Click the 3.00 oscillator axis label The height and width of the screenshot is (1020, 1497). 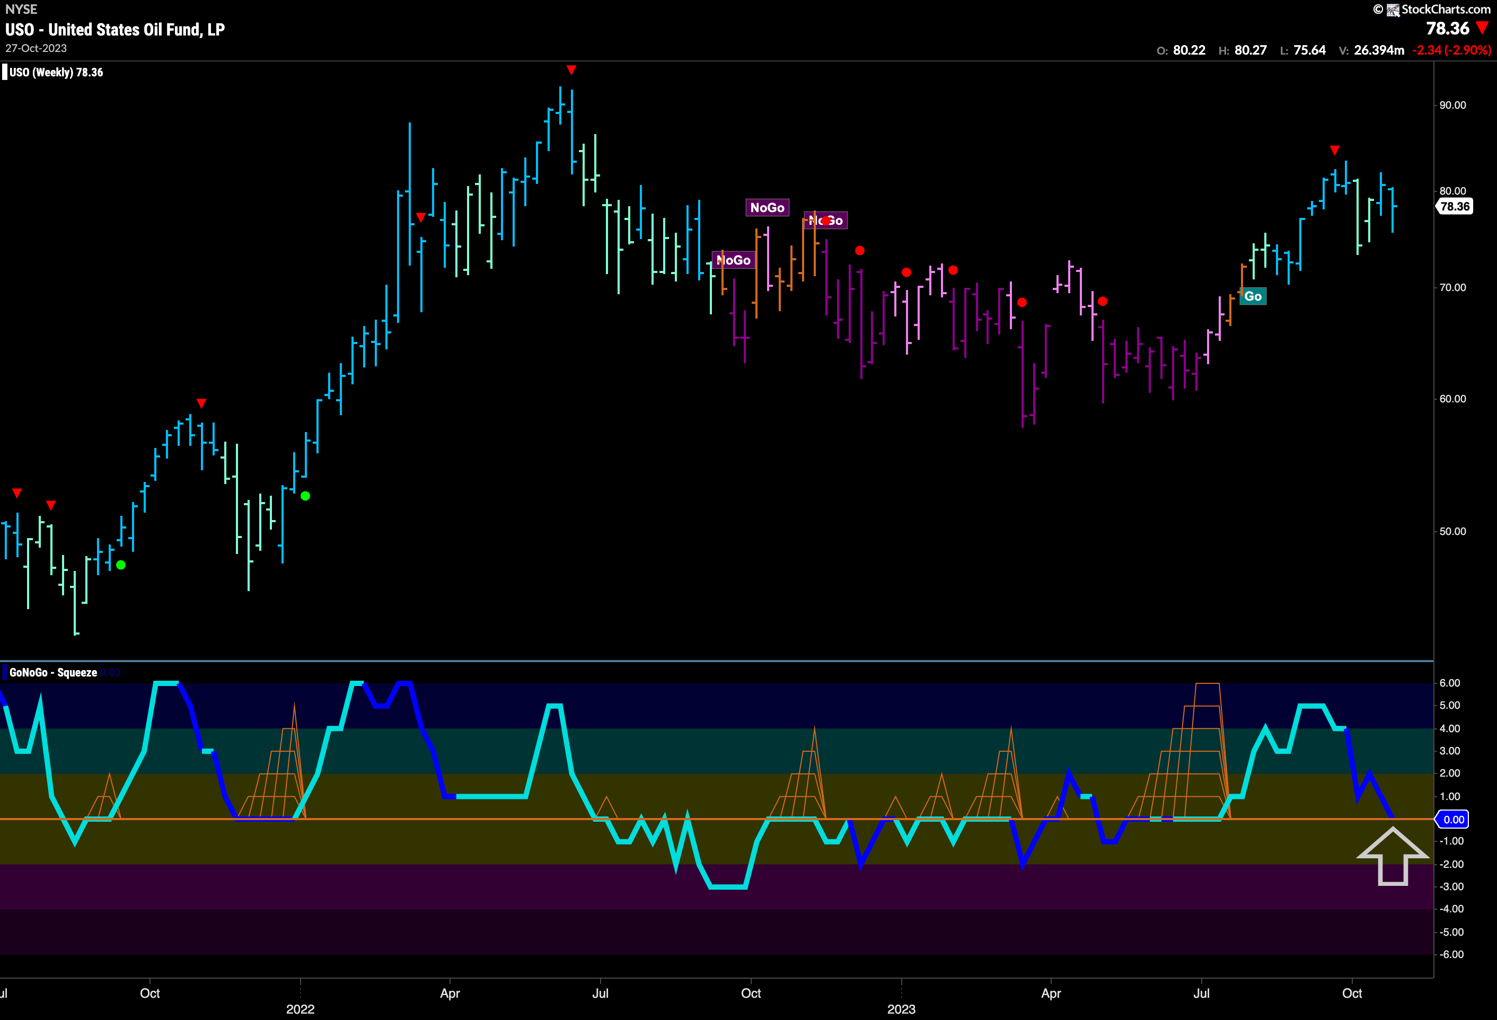coord(1450,751)
